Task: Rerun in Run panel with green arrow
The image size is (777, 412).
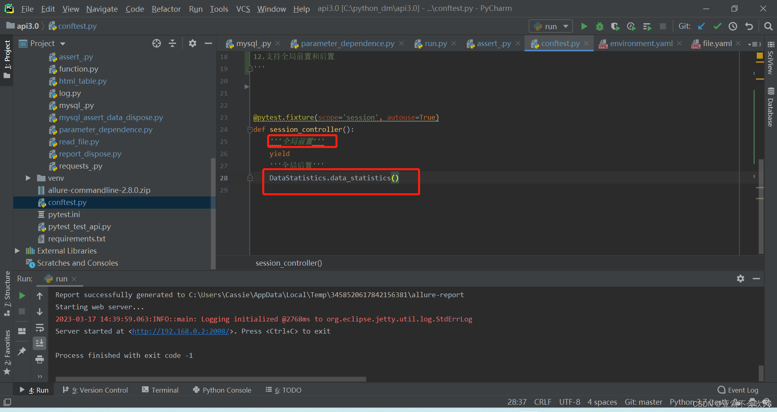Action: tap(22, 296)
